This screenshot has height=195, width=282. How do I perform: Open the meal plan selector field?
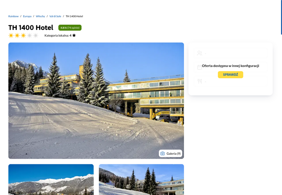pyautogui.click(x=231, y=81)
